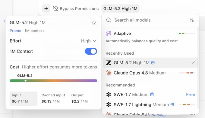Click the GLM Z logo icon
The height and width of the screenshot is (118, 205).
[x=109, y=63]
